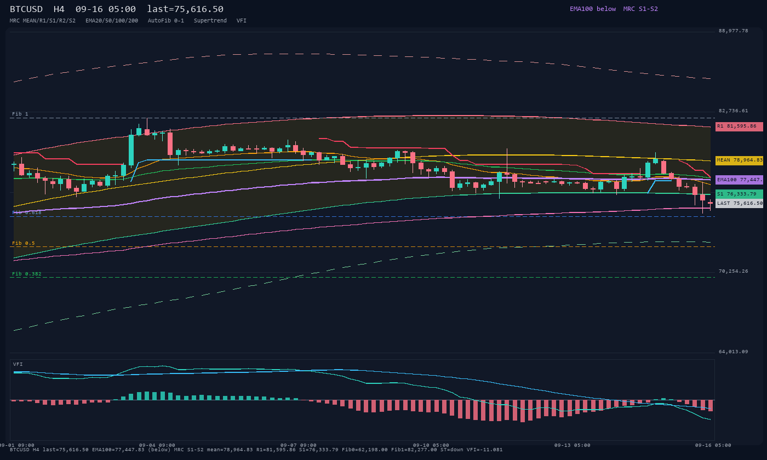Click the 82,736.61 price axis label
The image size is (767, 460).
click(733, 111)
